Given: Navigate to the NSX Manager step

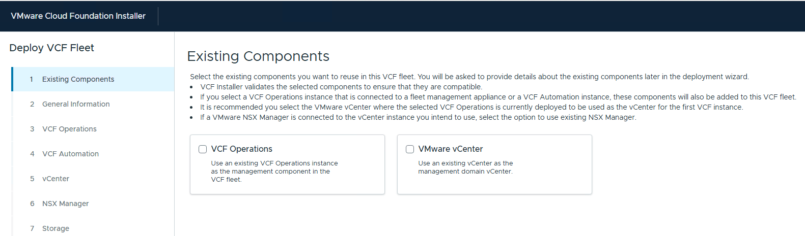Looking at the screenshot, I should [65, 204].
